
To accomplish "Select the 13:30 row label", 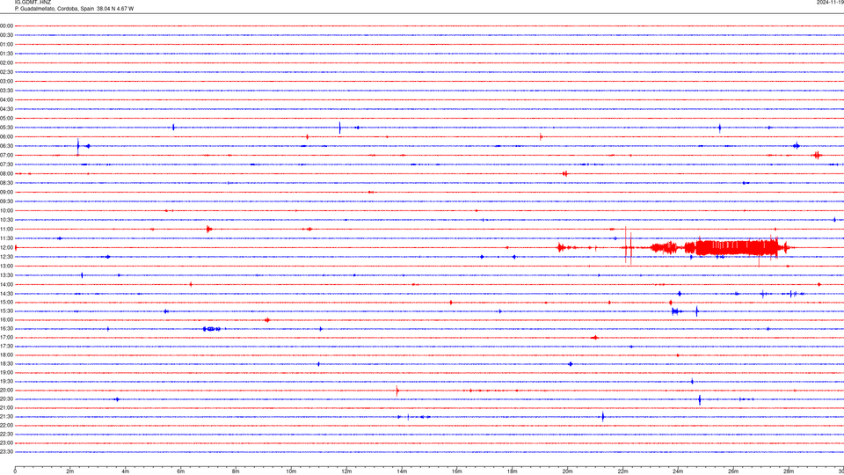I will tap(6, 275).
